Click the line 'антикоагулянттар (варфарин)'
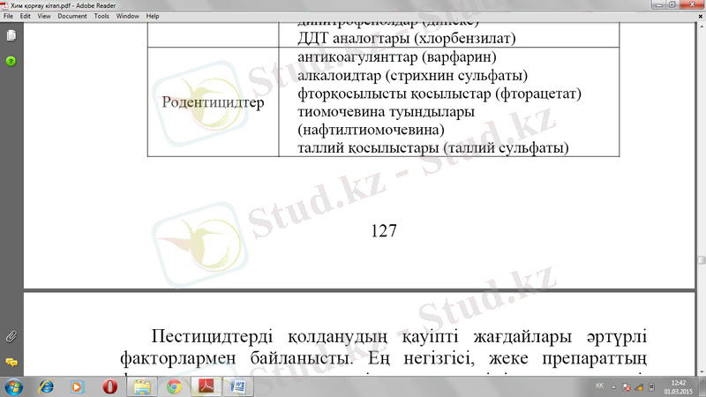The height and width of the screenshot is (397, 706). coord(396,57)
